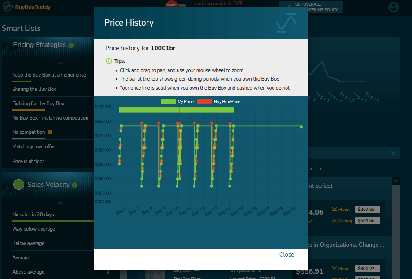Click the Floor arrow icon next to $300.22
The height and width of the screenshot is (279, 412).
(334, 268)
